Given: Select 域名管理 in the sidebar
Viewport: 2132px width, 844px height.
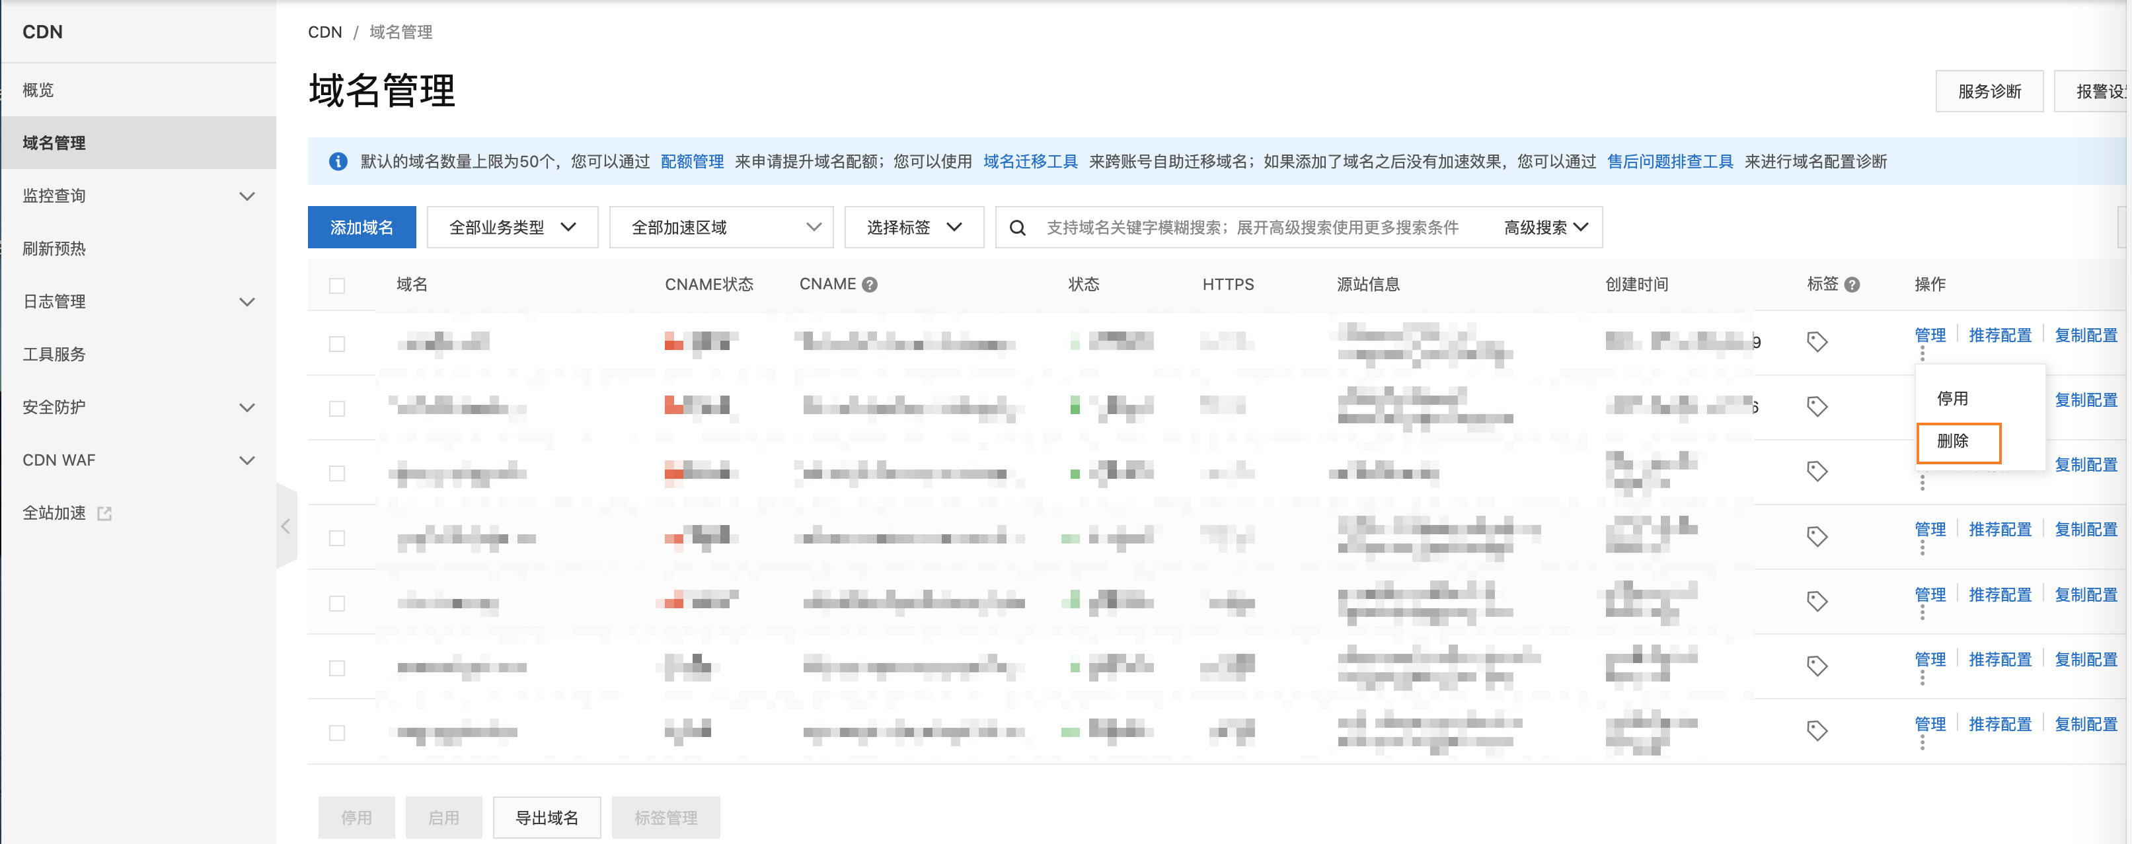Looking at the screenshot, I should [138, 143].
